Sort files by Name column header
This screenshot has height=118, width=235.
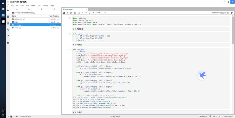(x=27, y=16)
